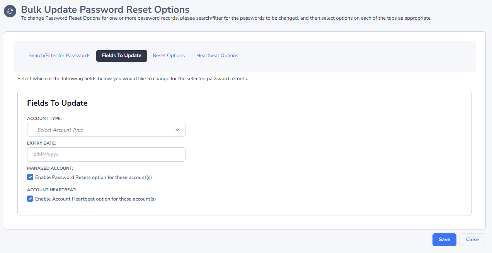The image size is (492, 253).
Task: Click the chevron arrow in Account Type box
Action: pyautogui.click(x=177, y=130)
